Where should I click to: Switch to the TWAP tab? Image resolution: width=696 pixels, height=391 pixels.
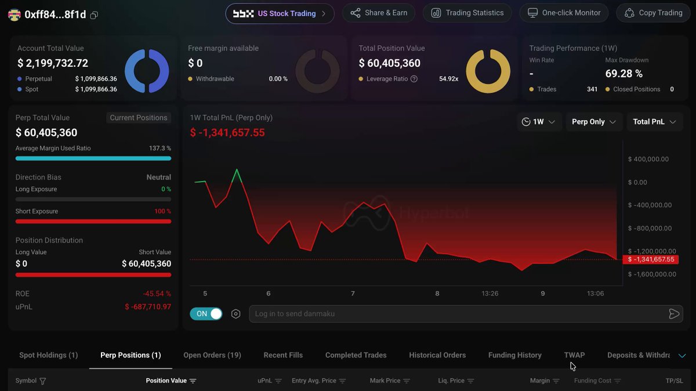tap(574, 355)
